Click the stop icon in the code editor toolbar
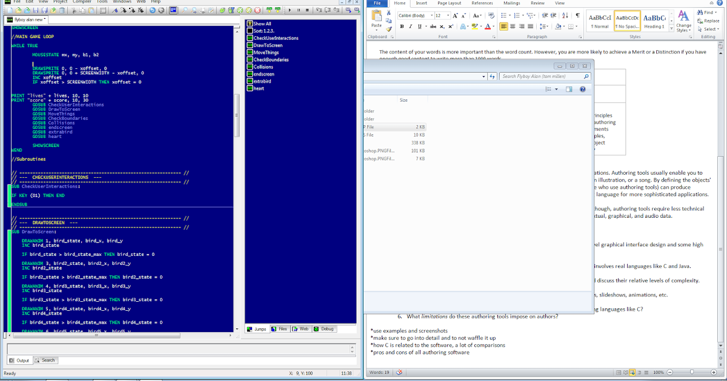This screenshot has height=381, width=727. pyautogui.click(x=307, y=10)
